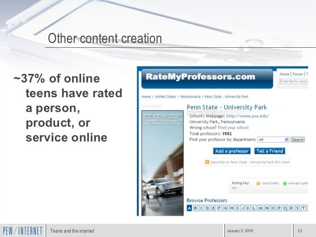Select letter C in Browse Professors

(x=201, y=208)
